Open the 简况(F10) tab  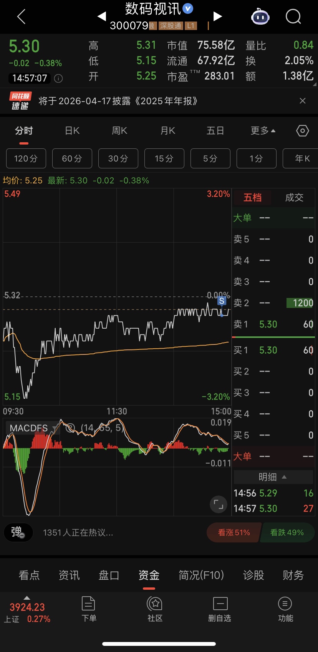[x=201, y=575]
